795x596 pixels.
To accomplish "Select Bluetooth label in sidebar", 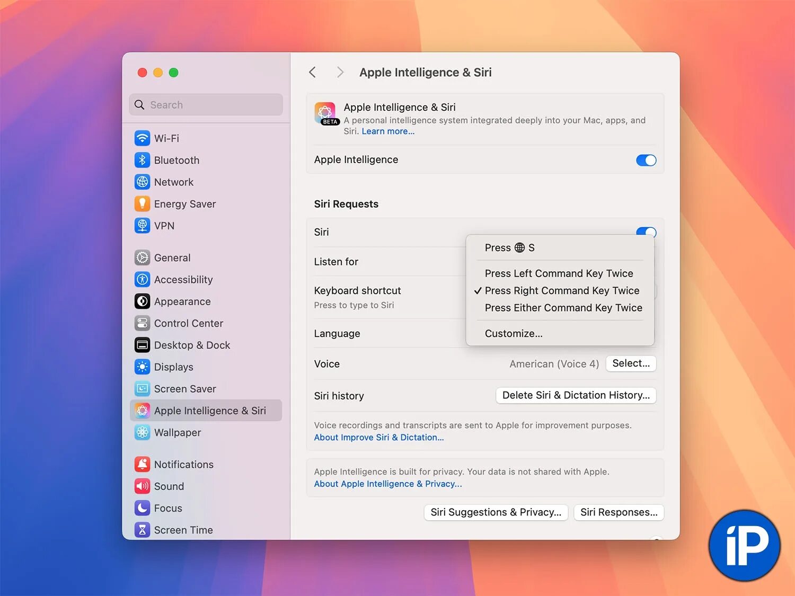I will point(176,160).
